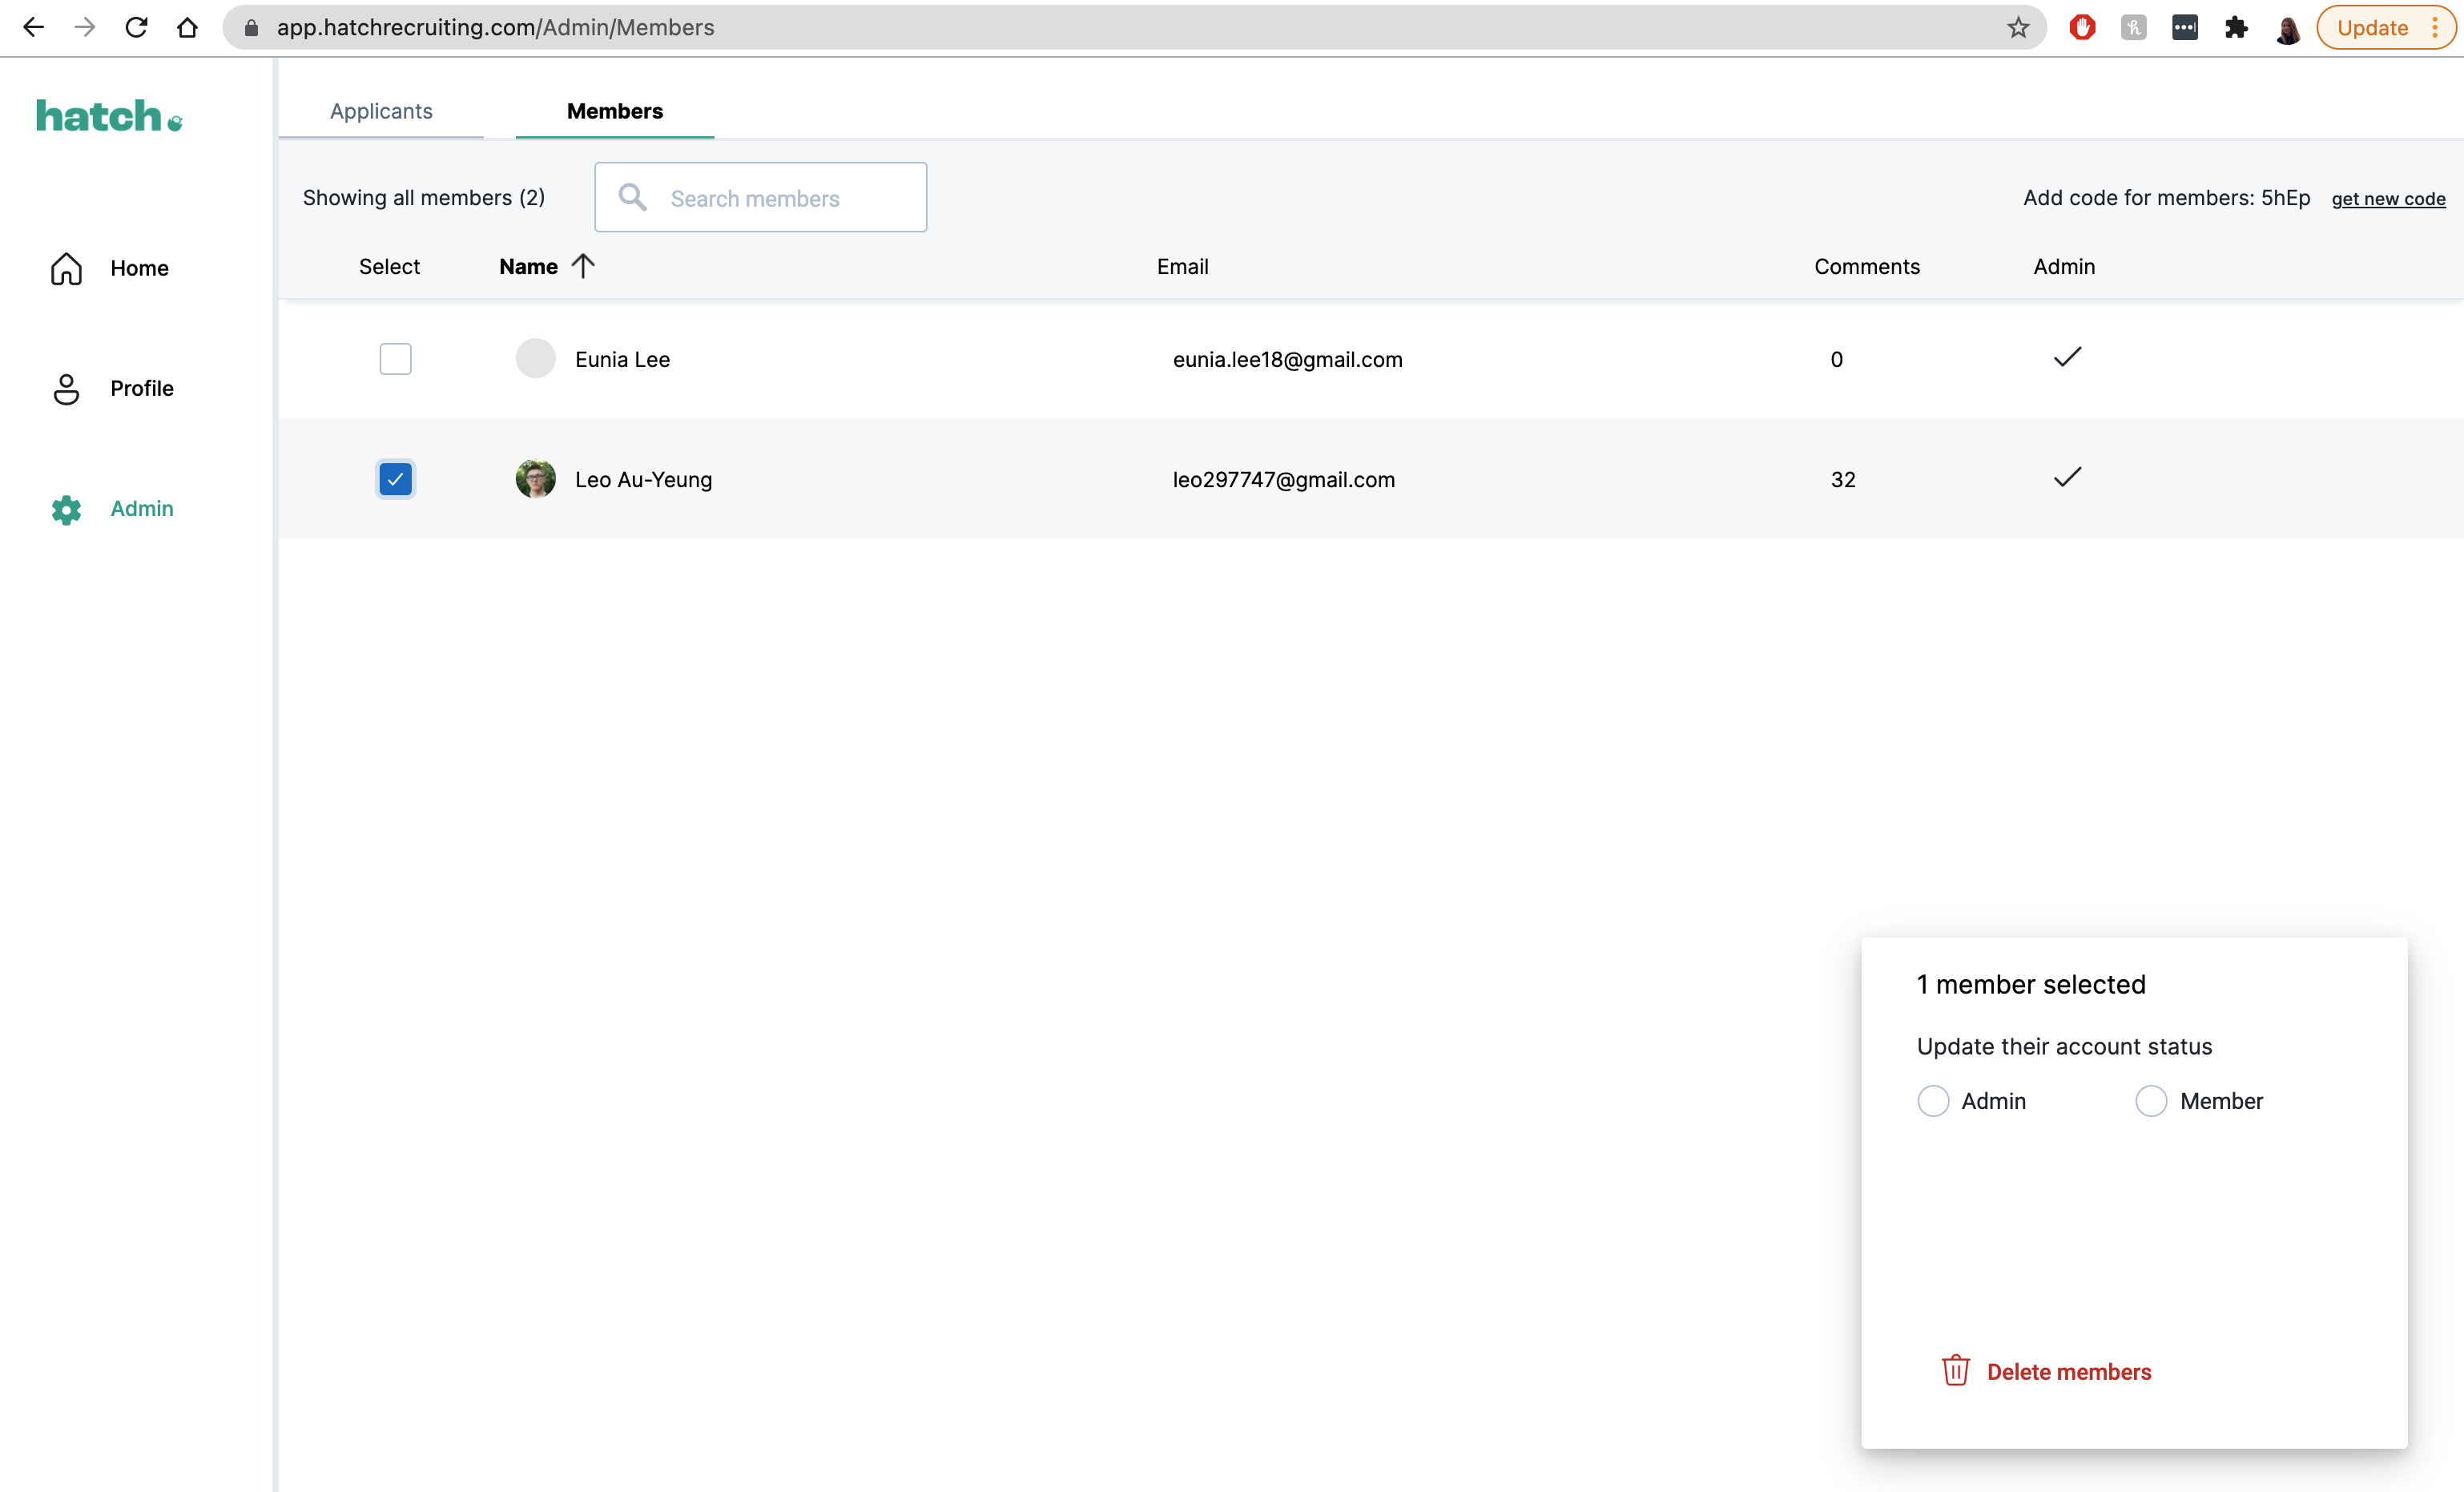
Task: Click the search magnifier icon
Action: point(632,197)
